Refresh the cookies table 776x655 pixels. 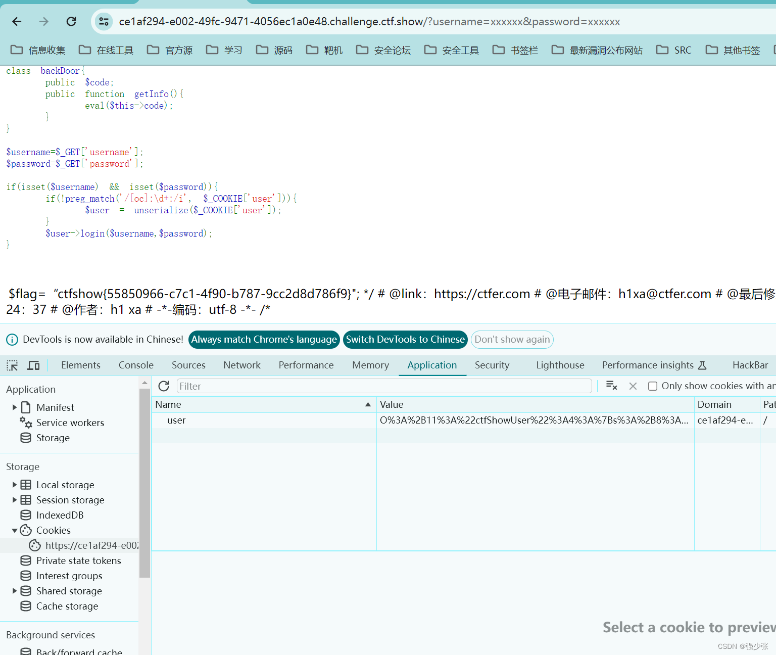(x=164, y=386)
